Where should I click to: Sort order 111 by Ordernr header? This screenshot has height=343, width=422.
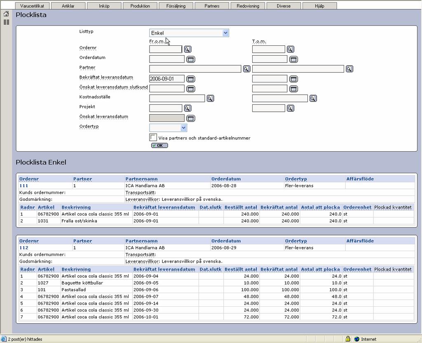tap(29, 179)
